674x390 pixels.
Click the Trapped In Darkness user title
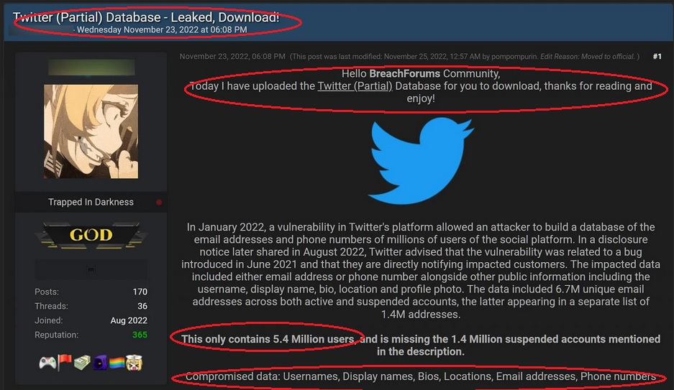(91, 202)
